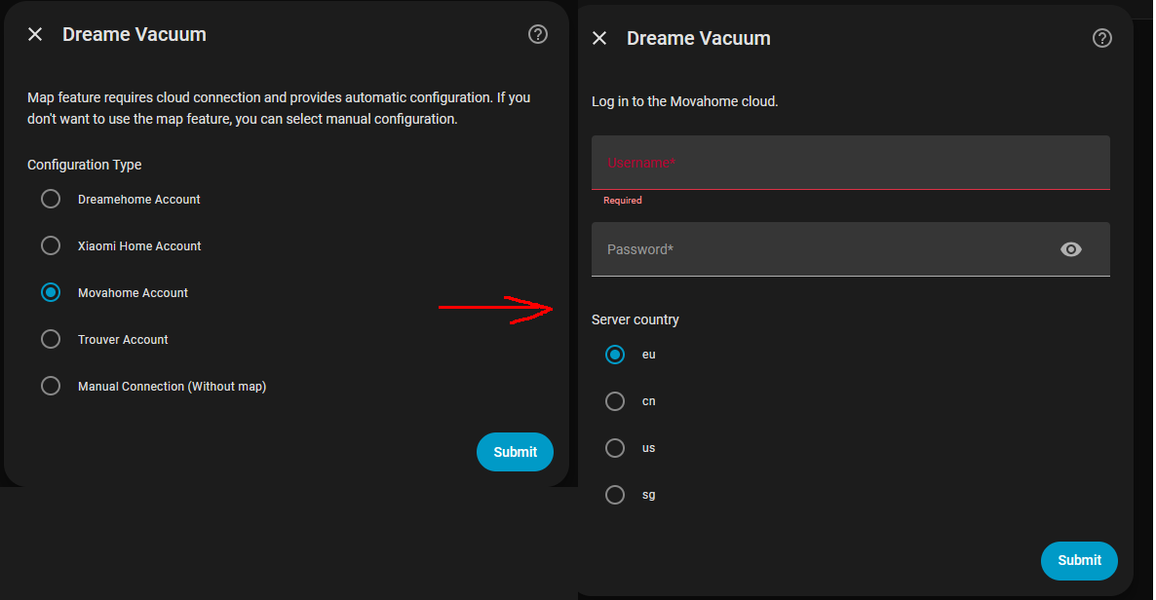Select eu server country

coord(615,355)
